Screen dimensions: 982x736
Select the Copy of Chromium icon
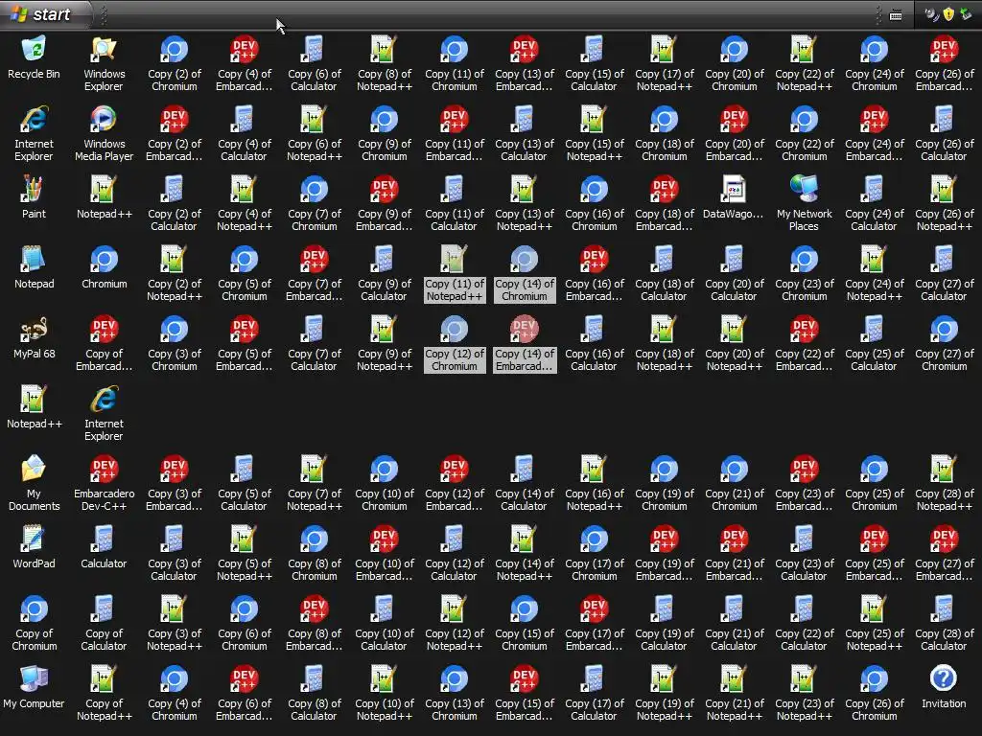pos(34,624)
